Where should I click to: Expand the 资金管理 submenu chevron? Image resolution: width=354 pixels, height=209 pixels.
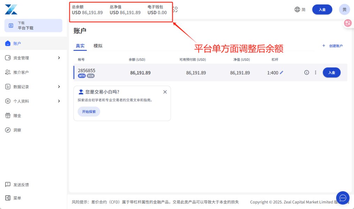click(x=59, y=58)
